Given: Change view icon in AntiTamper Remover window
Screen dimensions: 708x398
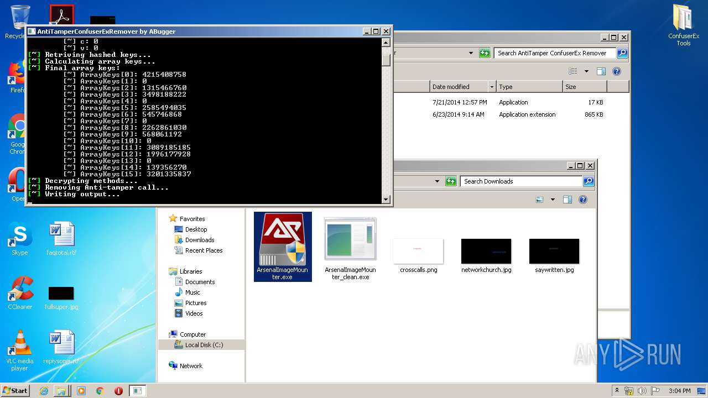Looking at the screenshot, I should 574,71.
